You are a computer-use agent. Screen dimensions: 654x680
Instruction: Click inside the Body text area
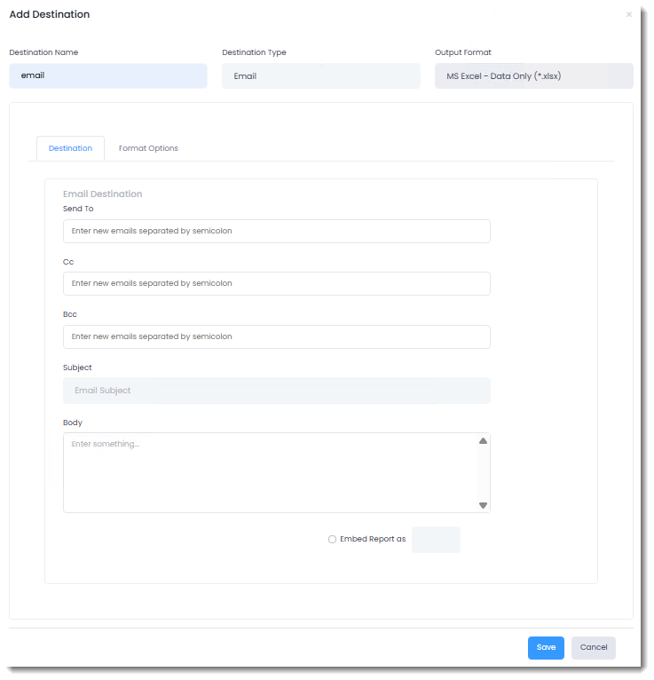(x=266, y=472)
